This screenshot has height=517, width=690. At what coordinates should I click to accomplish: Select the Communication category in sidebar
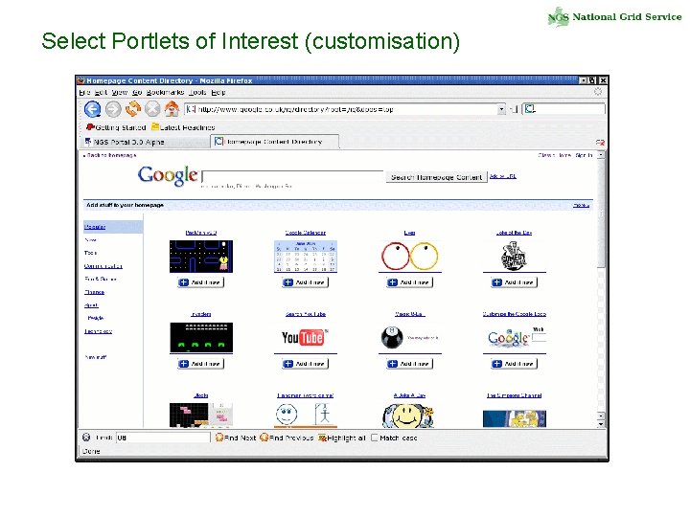tap(103, 266)
